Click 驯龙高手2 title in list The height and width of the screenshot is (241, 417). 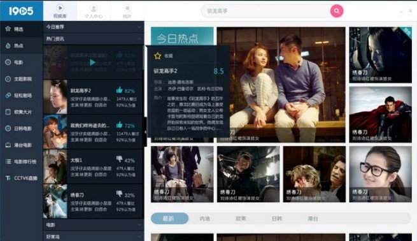click(x=81, y=91)
